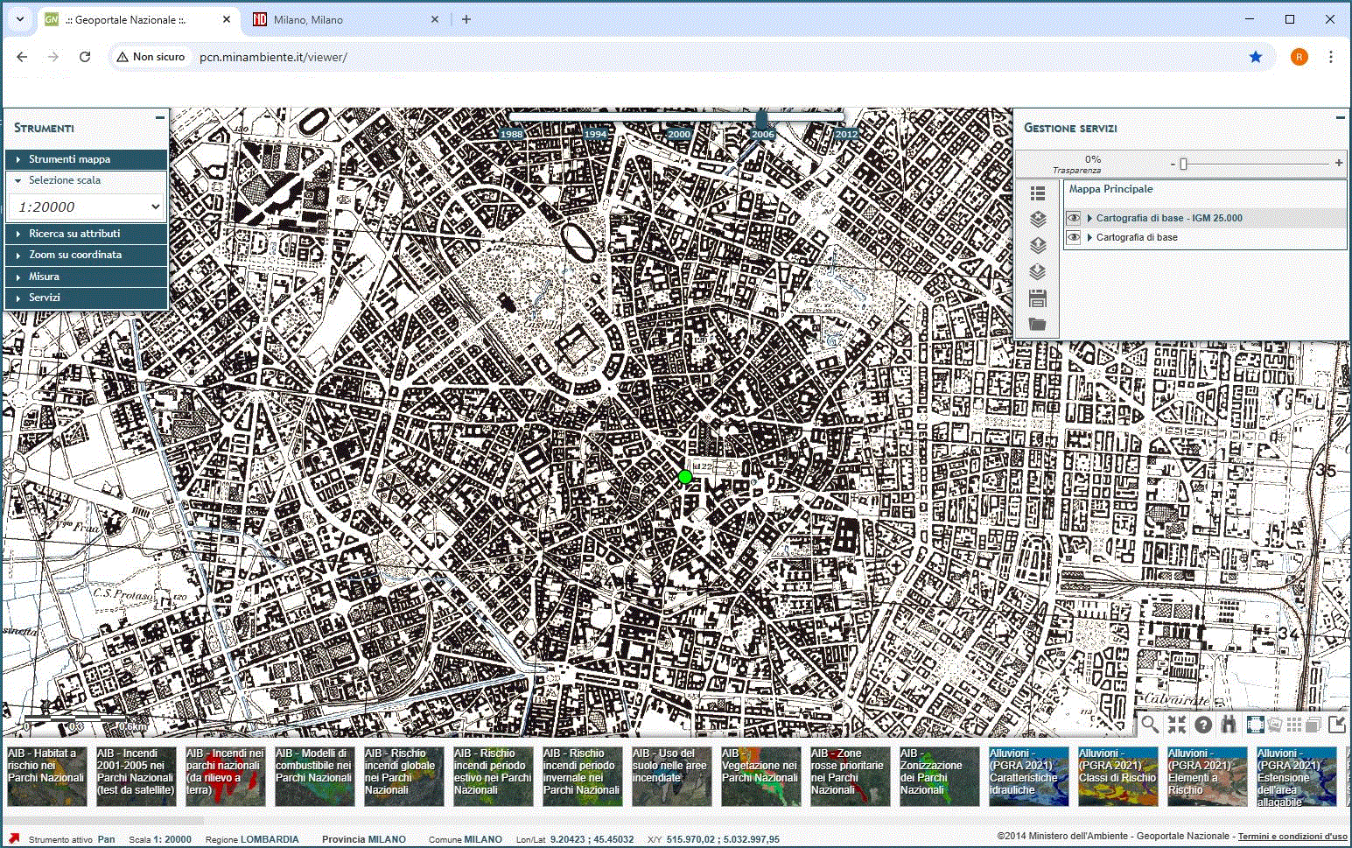Open the Termini e condizioni d'uso link
Viewport: 1352px width, 848px height.
(1292, 837)
